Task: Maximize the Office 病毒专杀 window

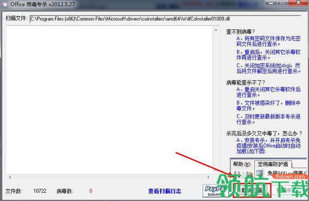Action: (x=283, y=3)
